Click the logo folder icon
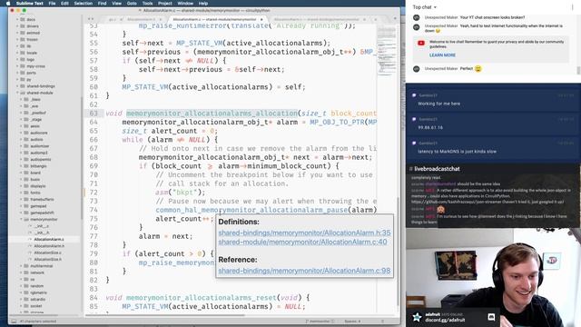 point(23,59)
